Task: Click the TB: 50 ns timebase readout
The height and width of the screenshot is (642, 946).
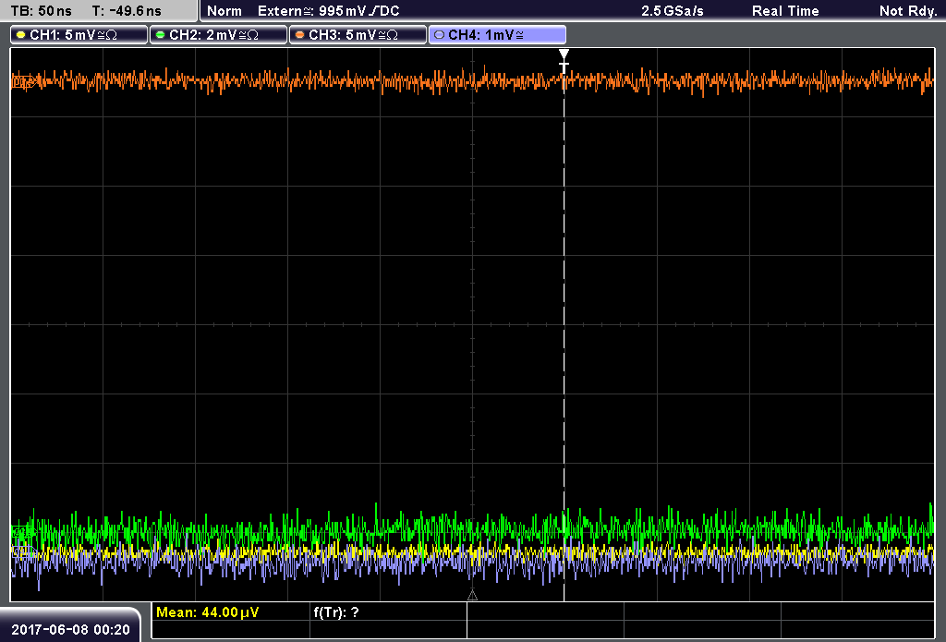Action: (41, 11)
